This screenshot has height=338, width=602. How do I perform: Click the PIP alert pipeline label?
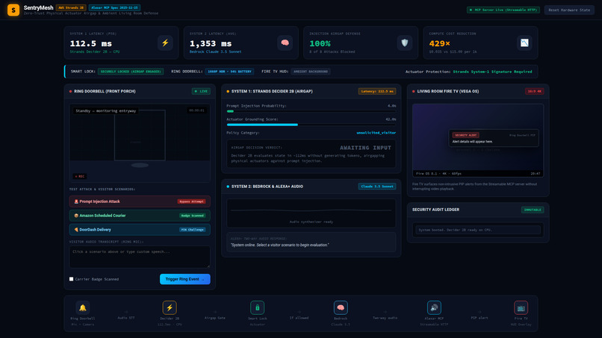pos(480,318)
